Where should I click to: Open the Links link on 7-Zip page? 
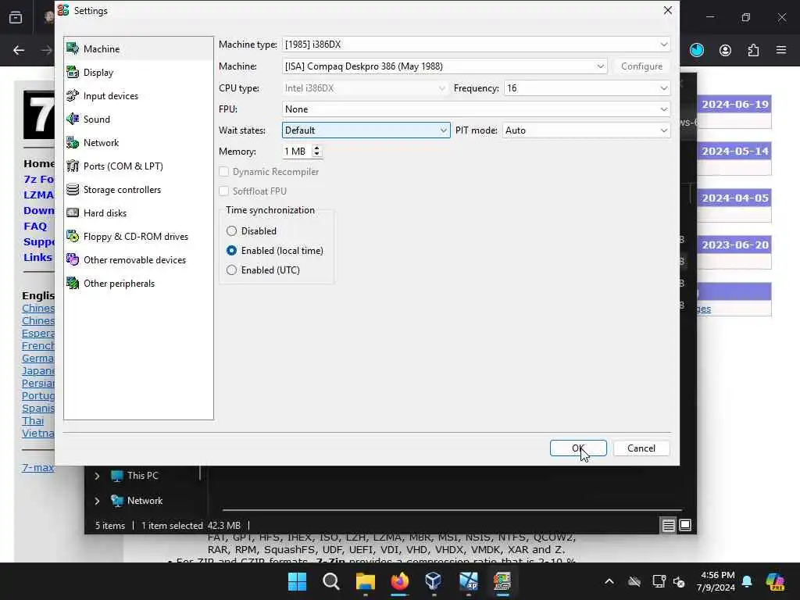[37, 257]
